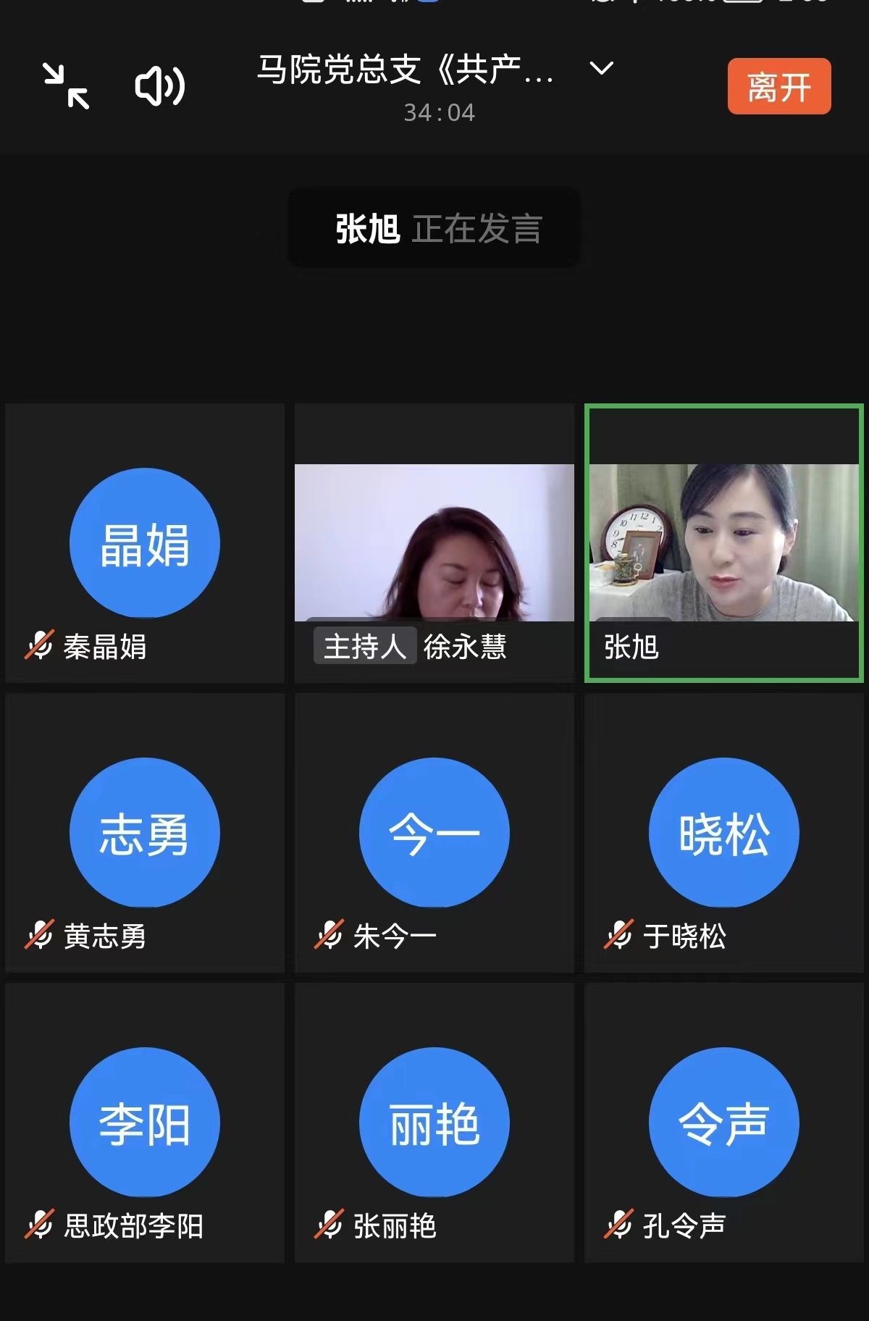
Task: Tap the meeting title 马院党总支 text
Action: point(406,70)
